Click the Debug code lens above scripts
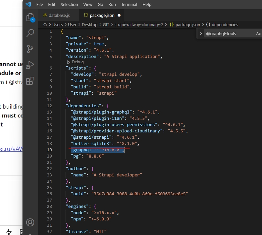This screenshot has width=262, height=235. click(x=78, y=62)
